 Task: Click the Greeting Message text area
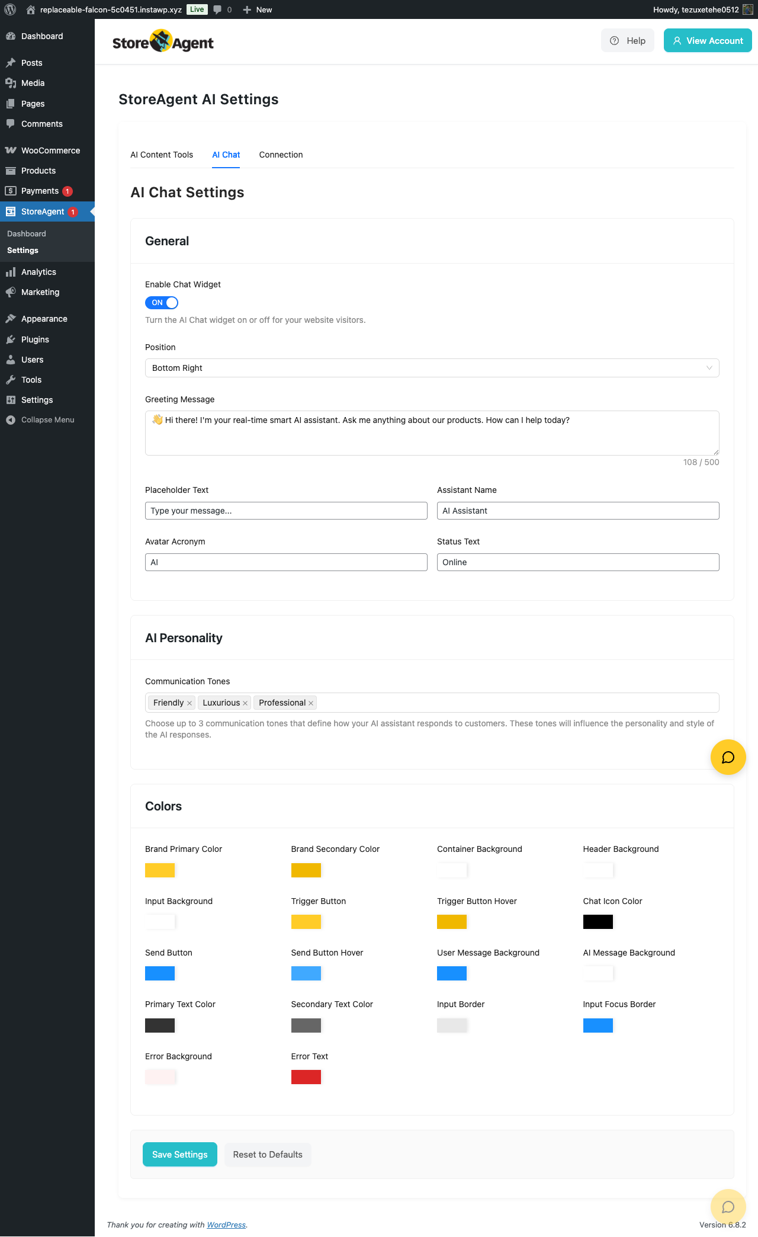[432, 433]
